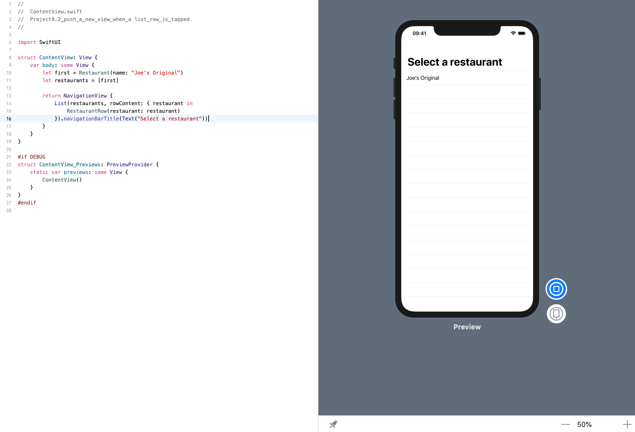Click struct ContentView_Previews declaration
This screenshot has height=432, width=635.
click(x=88, y=164)
